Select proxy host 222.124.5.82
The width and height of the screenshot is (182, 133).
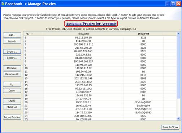pos(83,55)
